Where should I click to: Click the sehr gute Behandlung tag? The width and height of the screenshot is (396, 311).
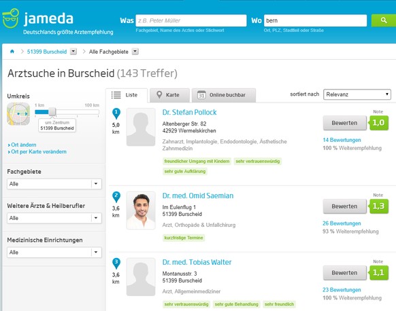[236, 304]
